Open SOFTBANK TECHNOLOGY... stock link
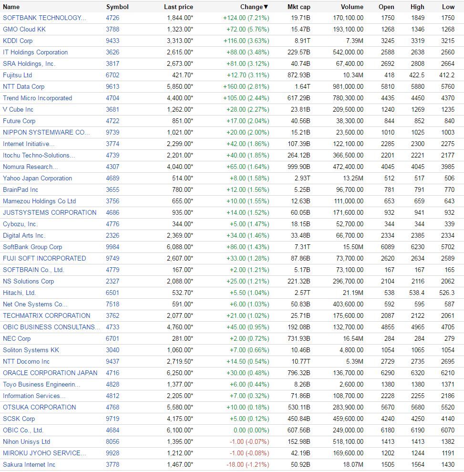Viewport: 464px width, 472px height. (44, 18)
